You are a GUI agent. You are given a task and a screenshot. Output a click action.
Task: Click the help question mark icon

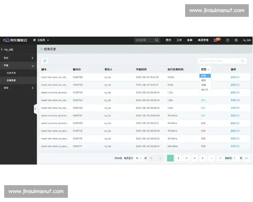coord(228,40)
